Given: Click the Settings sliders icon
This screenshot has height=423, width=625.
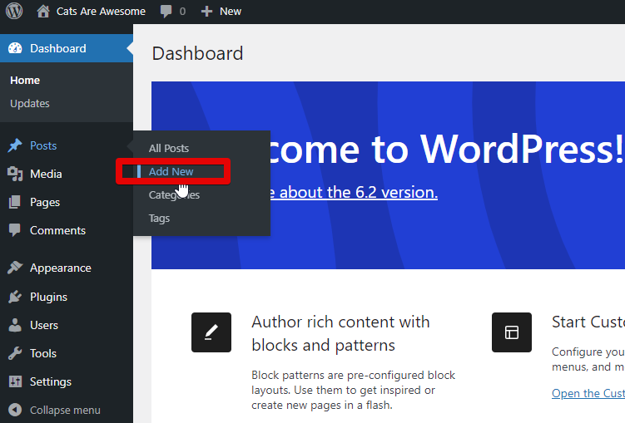Looking at the screenshot, I should coord(15,381).
